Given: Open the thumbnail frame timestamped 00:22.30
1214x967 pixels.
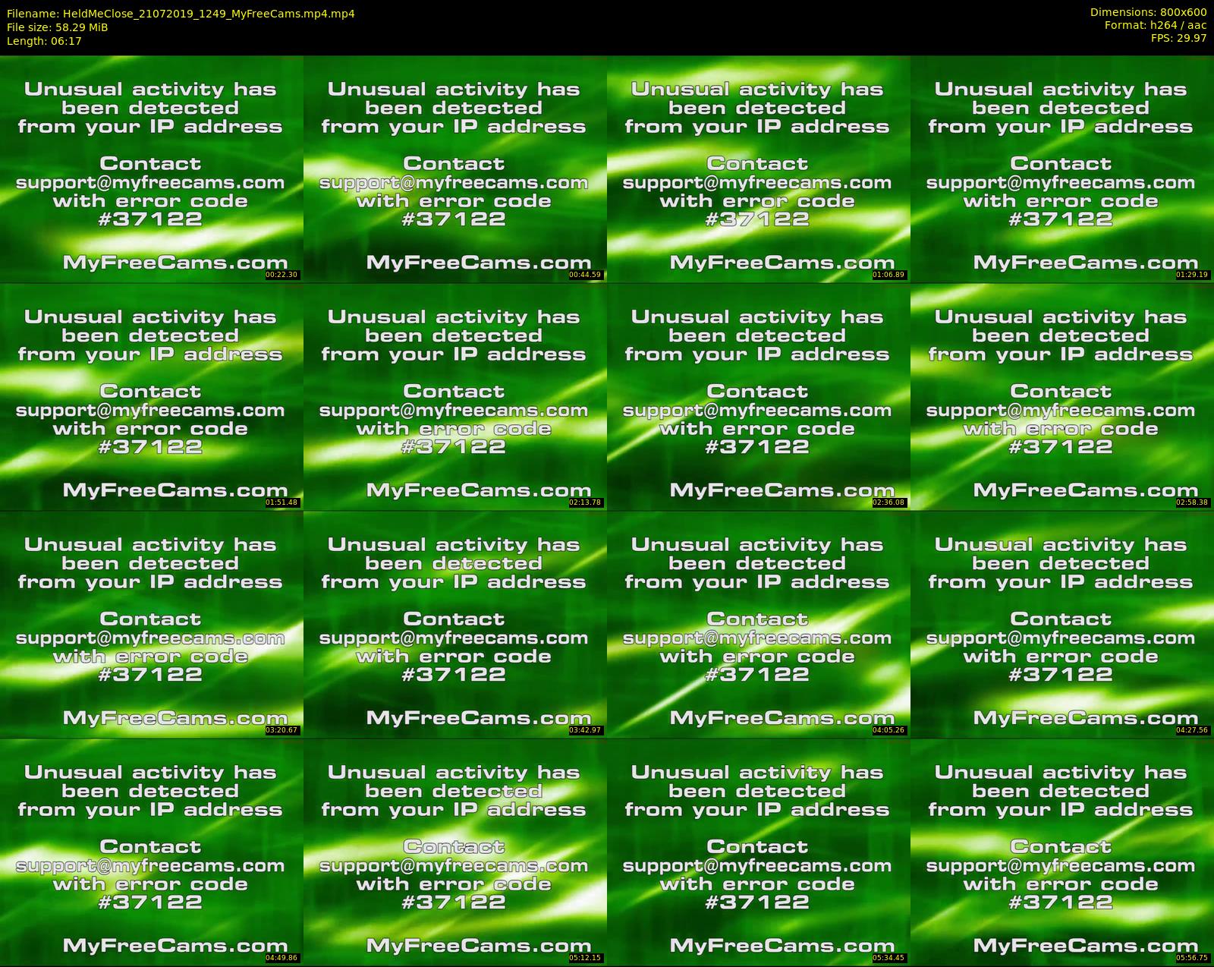Looking at the screenshot, I should click(152, 169).
